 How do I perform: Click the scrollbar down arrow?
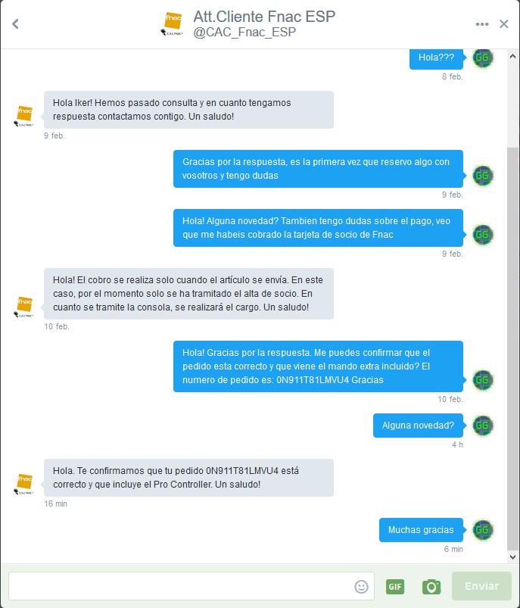tap(512, 557)
